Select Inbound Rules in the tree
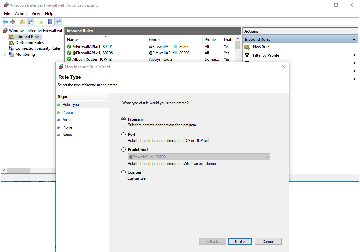This screenshot has height=252, width=360. coord(28,37)
